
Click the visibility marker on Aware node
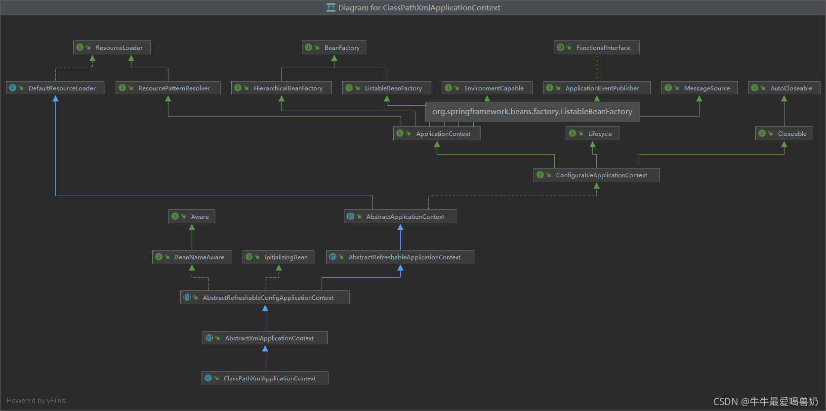tap(183, 216)
